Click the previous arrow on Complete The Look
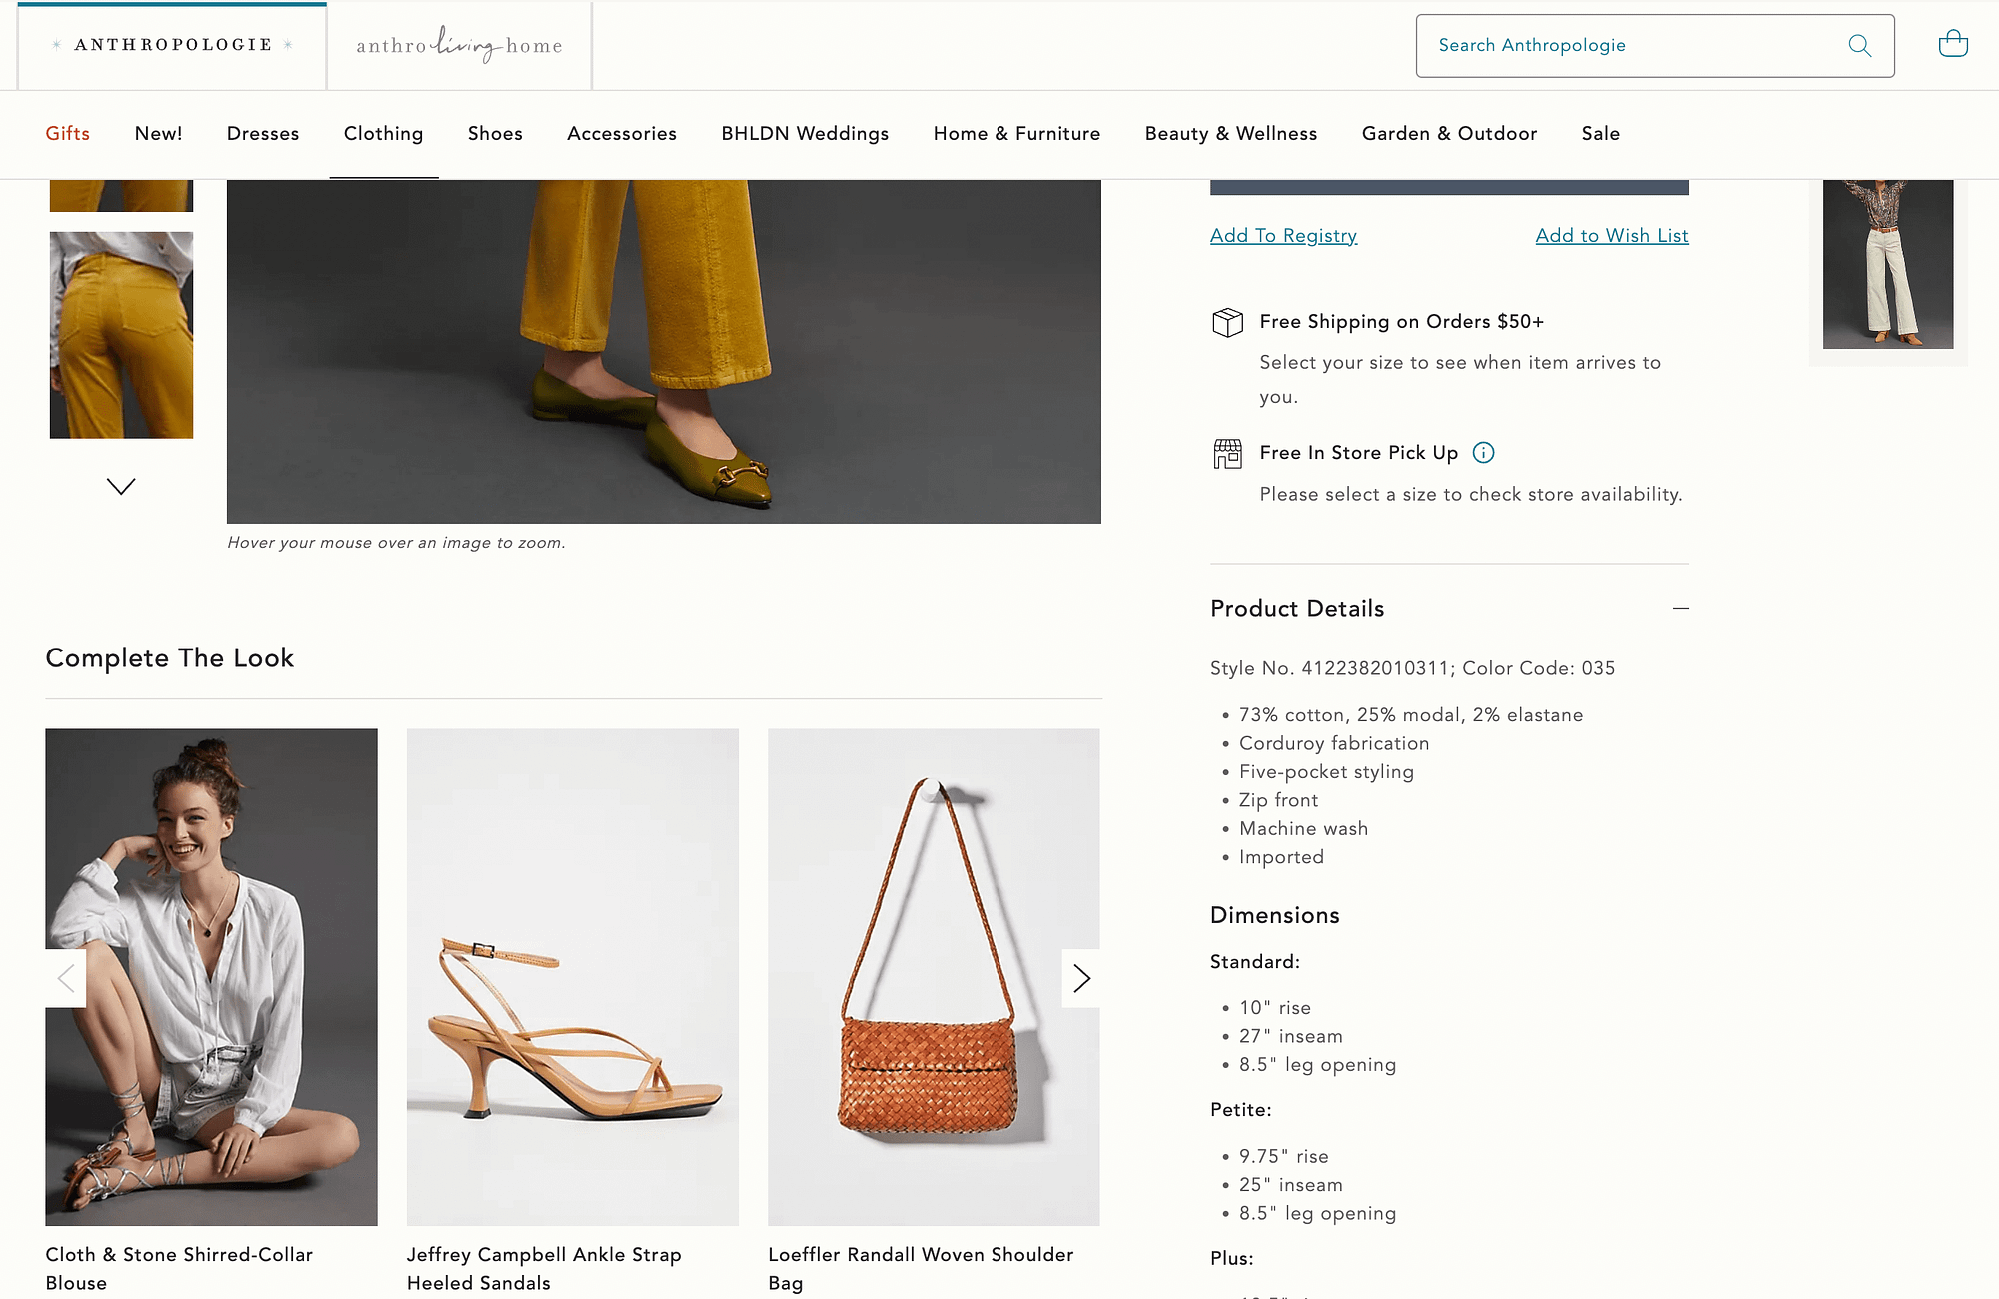 64,977
